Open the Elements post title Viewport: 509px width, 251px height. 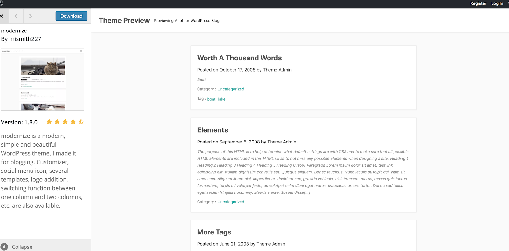213,130
